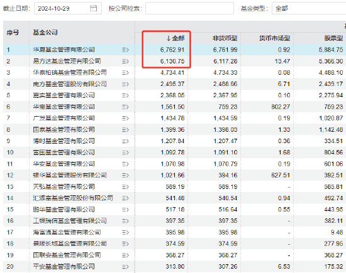The image size is (346, 273).
Task: Click stock-type value 9.48 for 海富通基金
Action: click(x=337, y=232)
